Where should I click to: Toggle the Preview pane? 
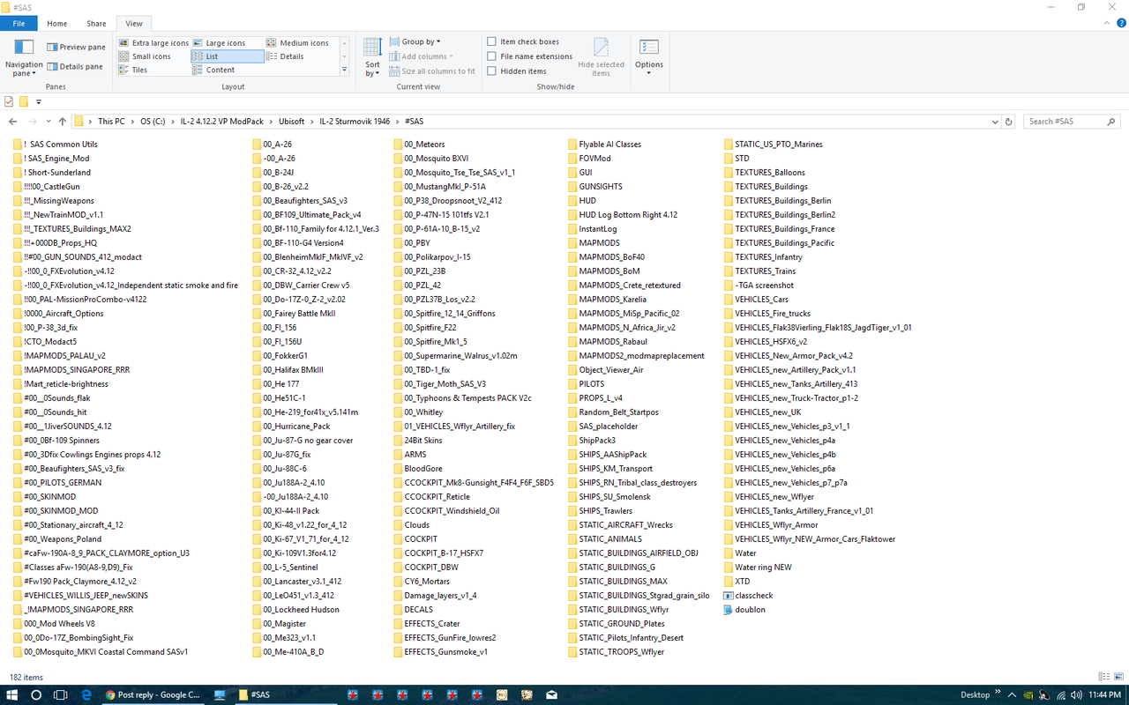79,47
